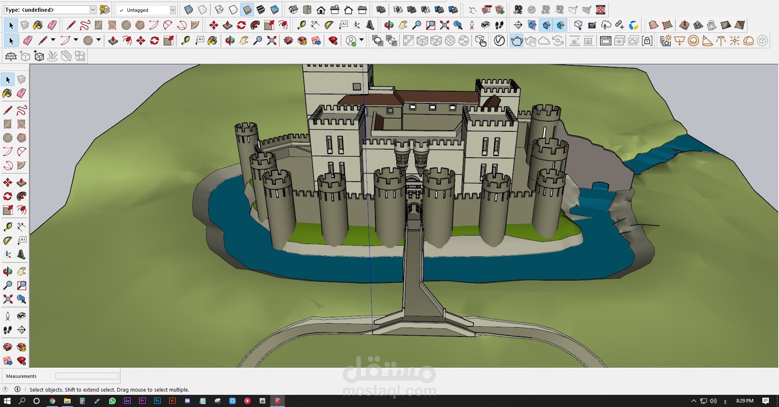
Task: Create a physical camera with Advanced Camera
Action: [518, 10]
